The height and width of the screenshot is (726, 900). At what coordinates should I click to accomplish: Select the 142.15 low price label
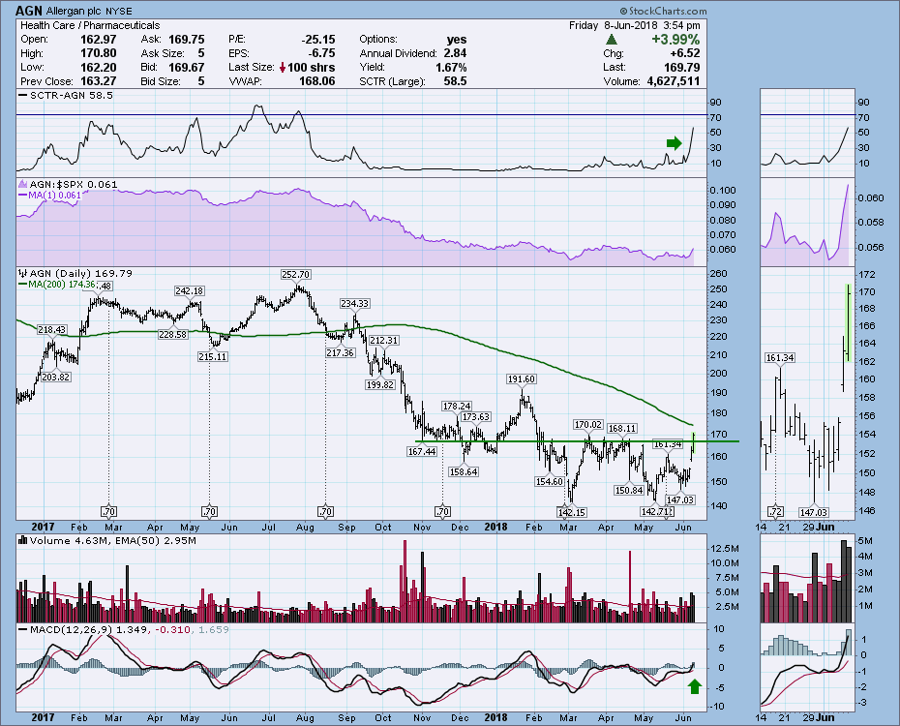(x=571, y=510)
